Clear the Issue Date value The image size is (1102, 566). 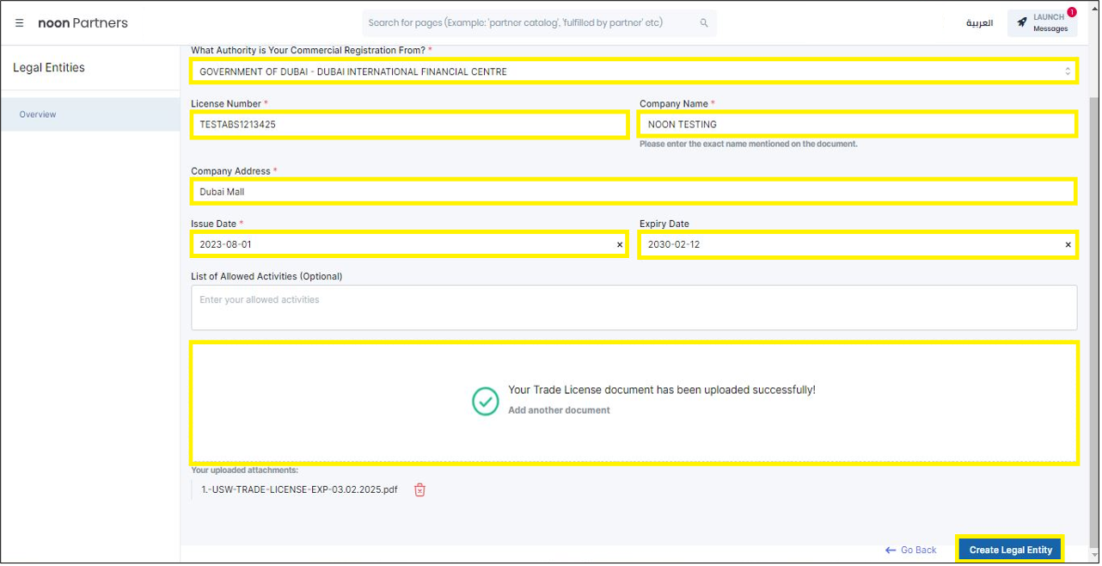coord(620,245)
